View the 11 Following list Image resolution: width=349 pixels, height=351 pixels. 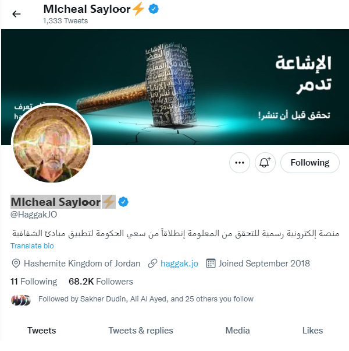[34, 282]
